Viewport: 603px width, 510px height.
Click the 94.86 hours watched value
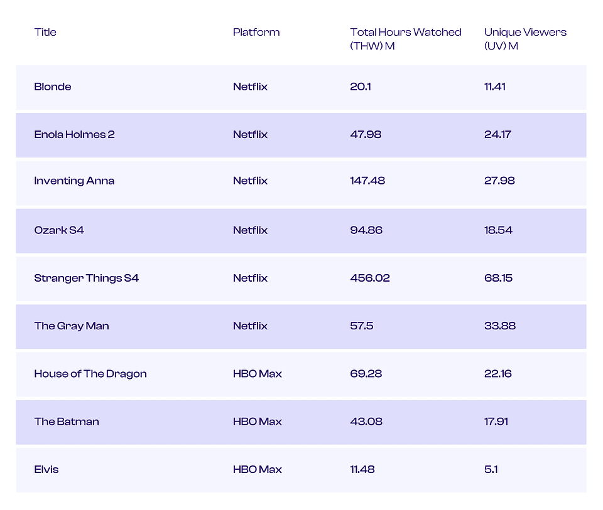click(366, 230)
